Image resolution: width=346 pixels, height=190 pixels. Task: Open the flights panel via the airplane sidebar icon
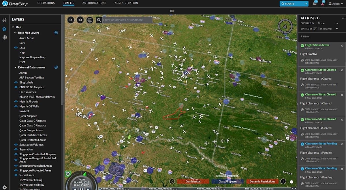[4, 20]
